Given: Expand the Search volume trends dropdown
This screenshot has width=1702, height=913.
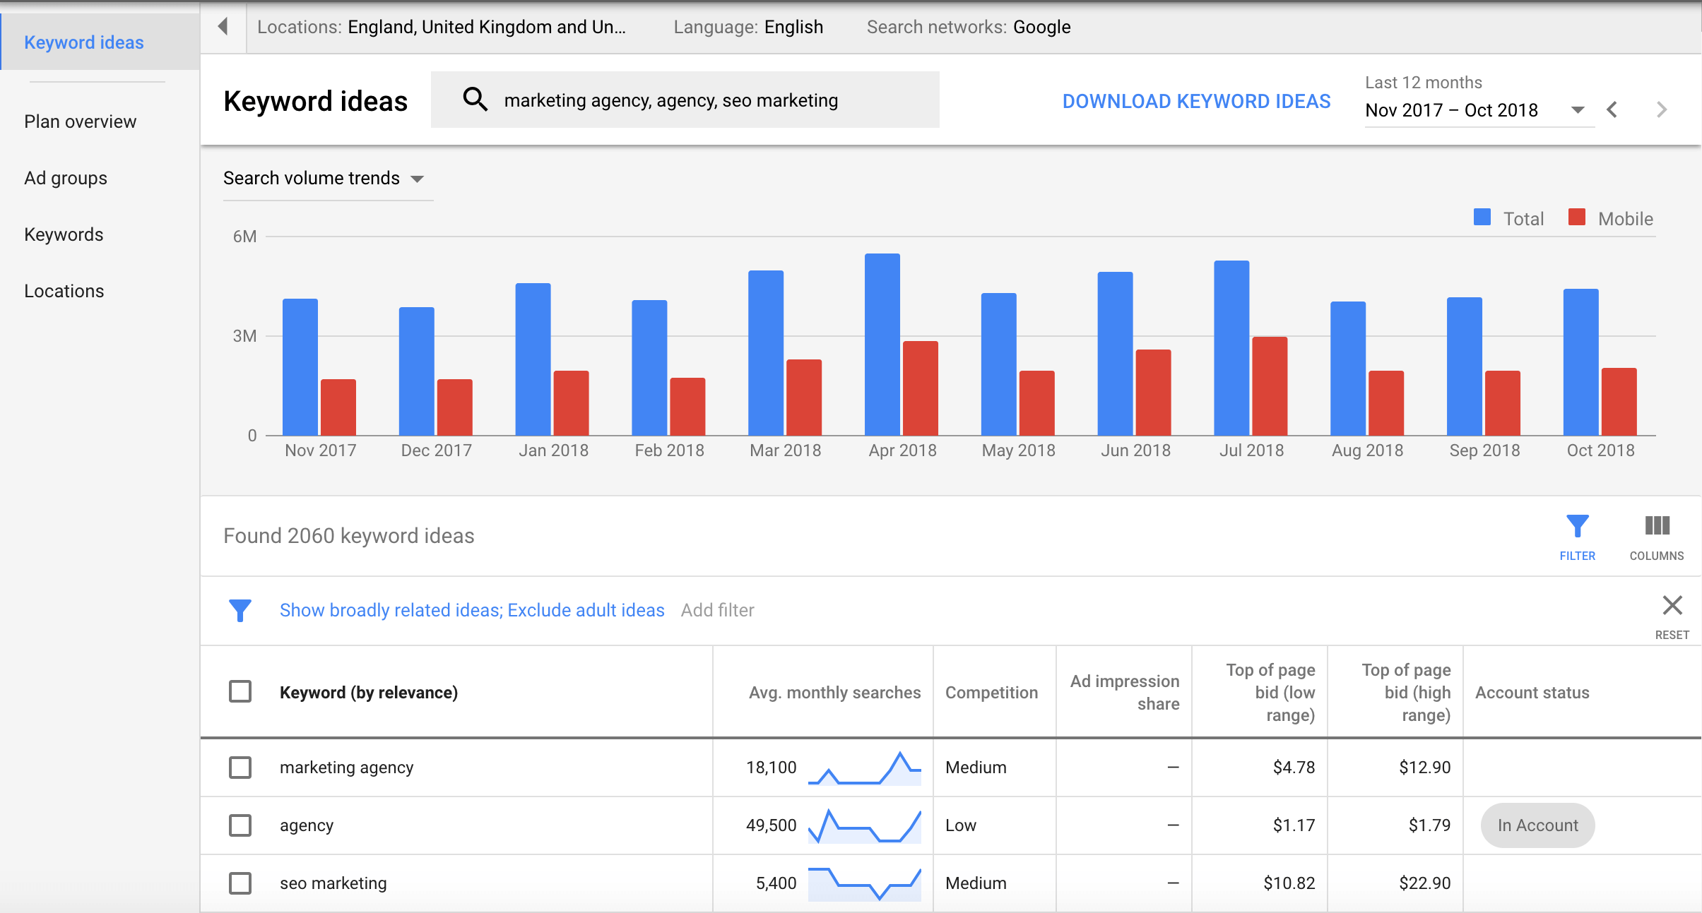Looking at the screenshot, I should [x=418, y=178].
